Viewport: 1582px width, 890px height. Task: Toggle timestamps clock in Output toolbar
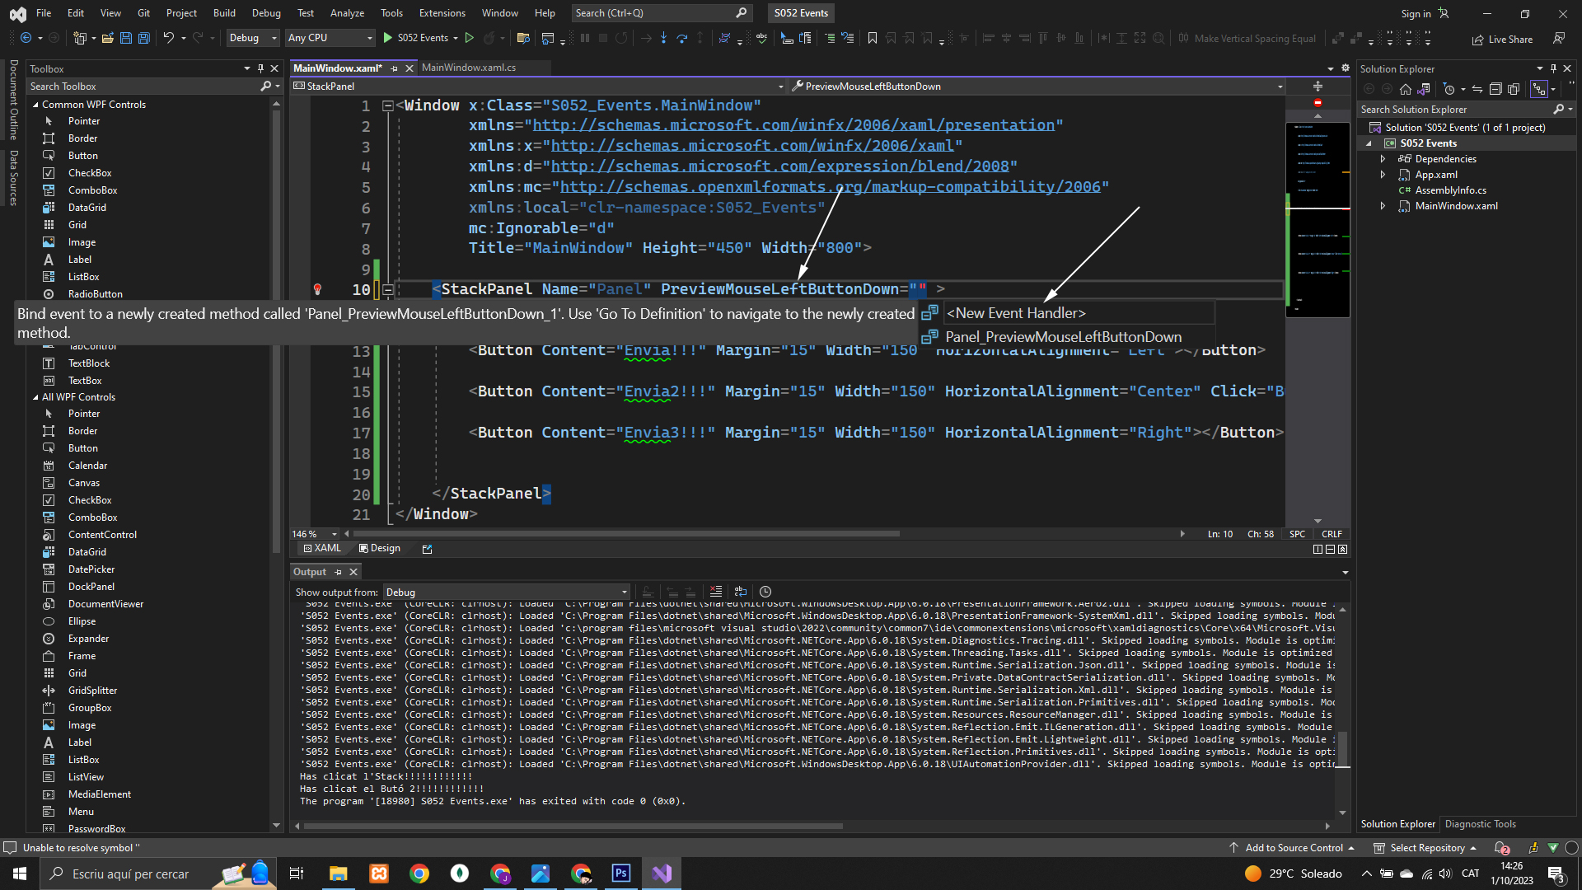(765, 592)
